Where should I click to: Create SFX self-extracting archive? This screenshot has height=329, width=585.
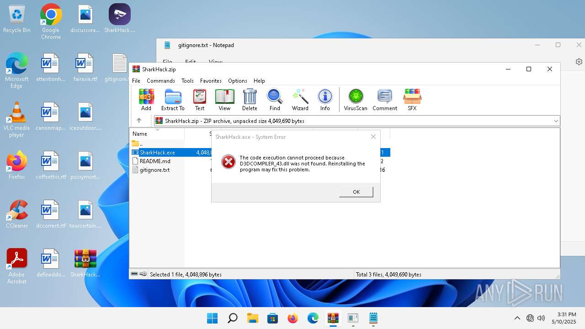pos(412,100)
